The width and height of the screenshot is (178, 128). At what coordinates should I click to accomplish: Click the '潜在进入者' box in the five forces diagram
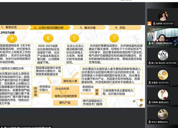point(70,81)
